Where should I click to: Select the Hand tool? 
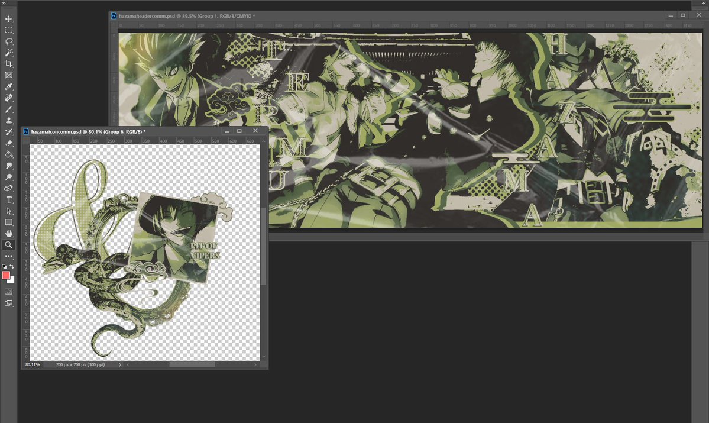9,234
